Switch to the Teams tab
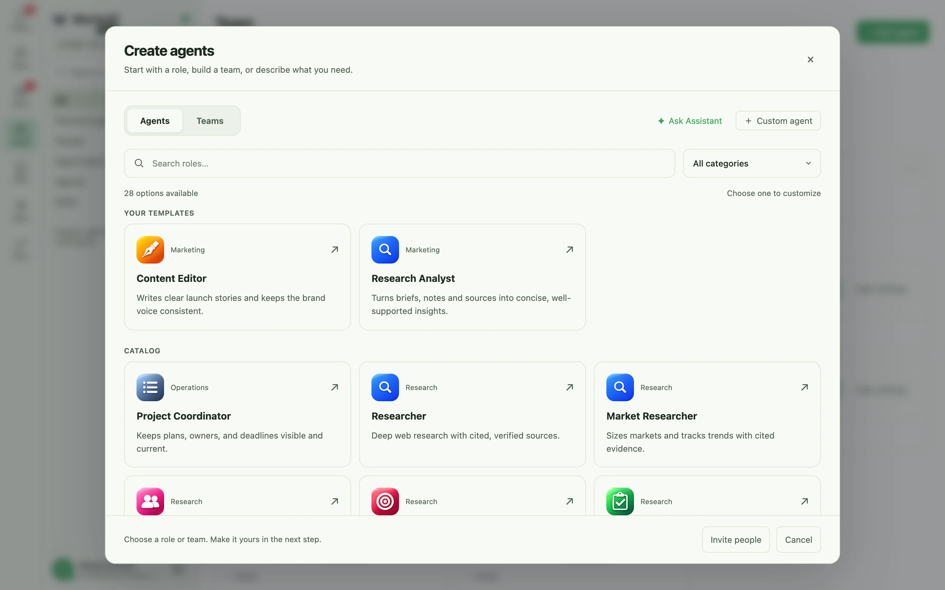The width and height of the screenshot is (945, 590). [210, 121]
